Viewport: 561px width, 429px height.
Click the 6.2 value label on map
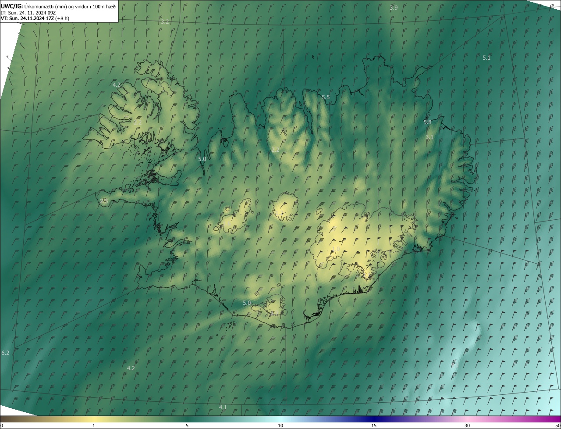(5, 353)
